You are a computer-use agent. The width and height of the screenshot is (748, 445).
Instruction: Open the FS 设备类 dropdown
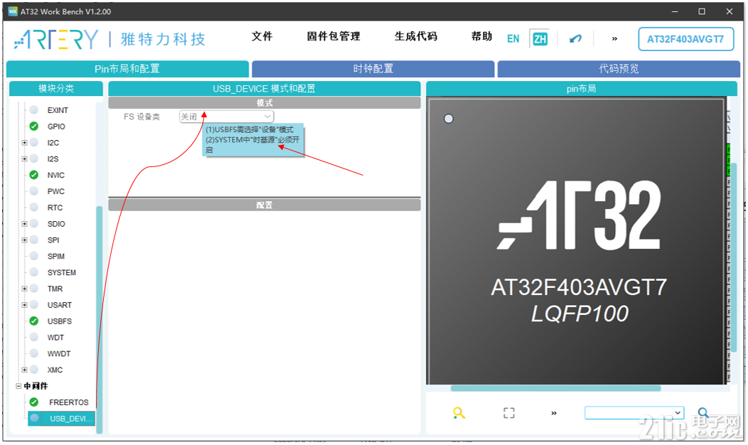coord(227,117)
